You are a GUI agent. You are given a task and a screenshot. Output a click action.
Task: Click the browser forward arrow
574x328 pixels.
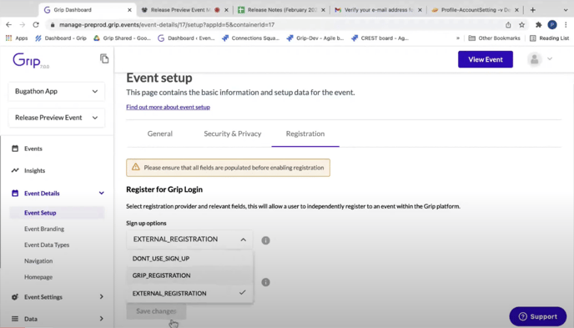pos(23,24)
